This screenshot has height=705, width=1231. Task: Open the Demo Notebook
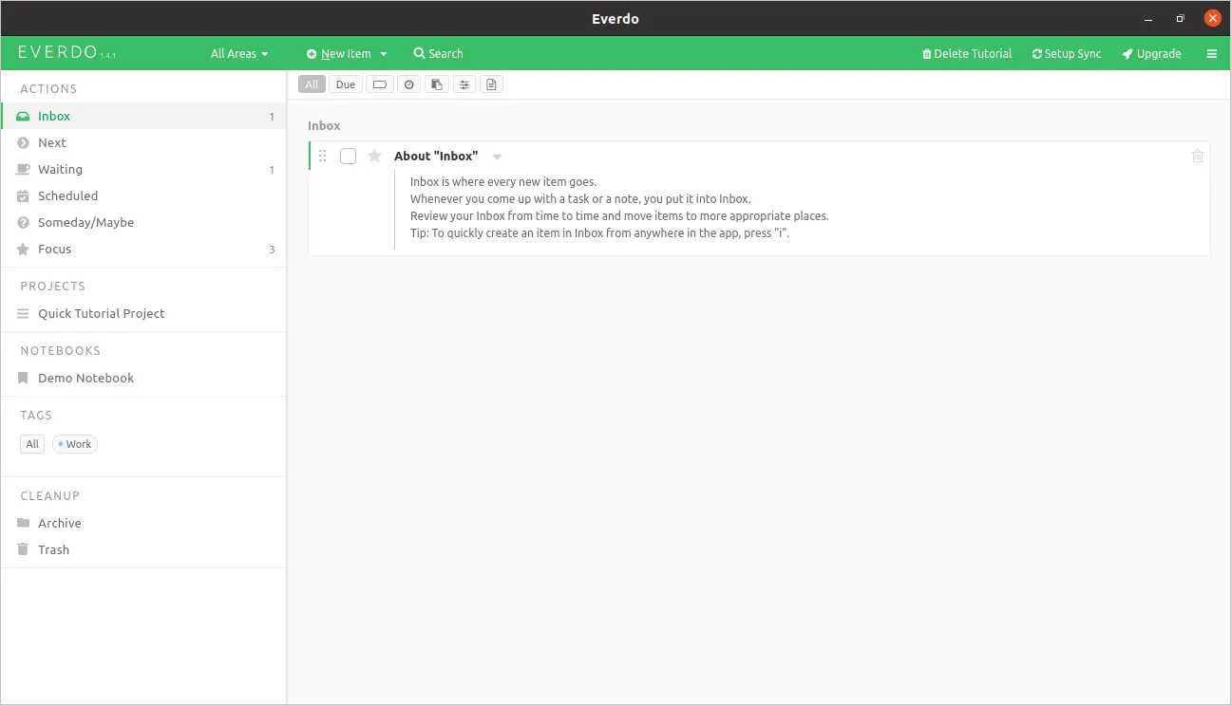tap(142, 378)
